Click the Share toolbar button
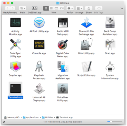The height and width of the screenshot is (126, 127). tap(89, 8)
